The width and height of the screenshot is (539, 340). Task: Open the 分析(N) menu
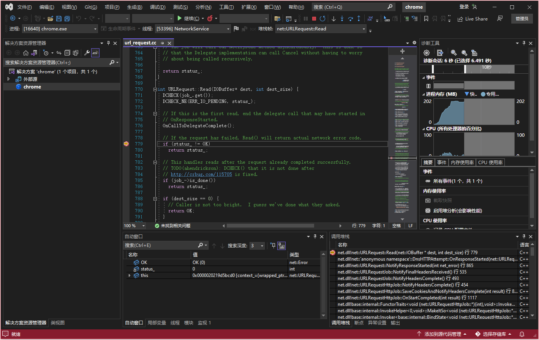point(203,7)
